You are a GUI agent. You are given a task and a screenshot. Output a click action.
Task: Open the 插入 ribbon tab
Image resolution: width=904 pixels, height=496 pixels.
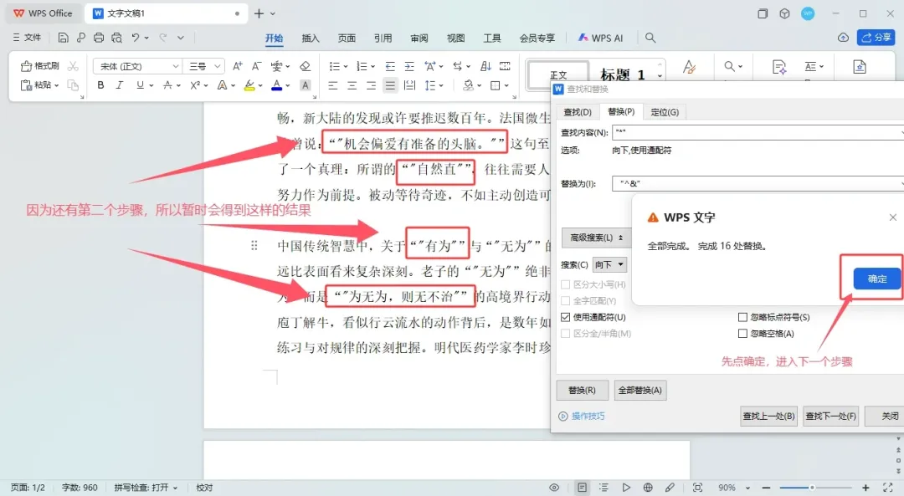pos(311,38)
